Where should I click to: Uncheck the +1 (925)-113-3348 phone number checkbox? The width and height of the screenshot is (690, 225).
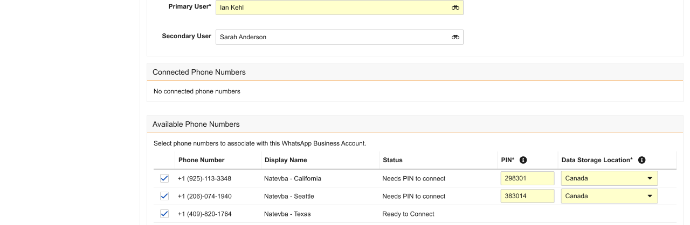click(x=164, y=178)
